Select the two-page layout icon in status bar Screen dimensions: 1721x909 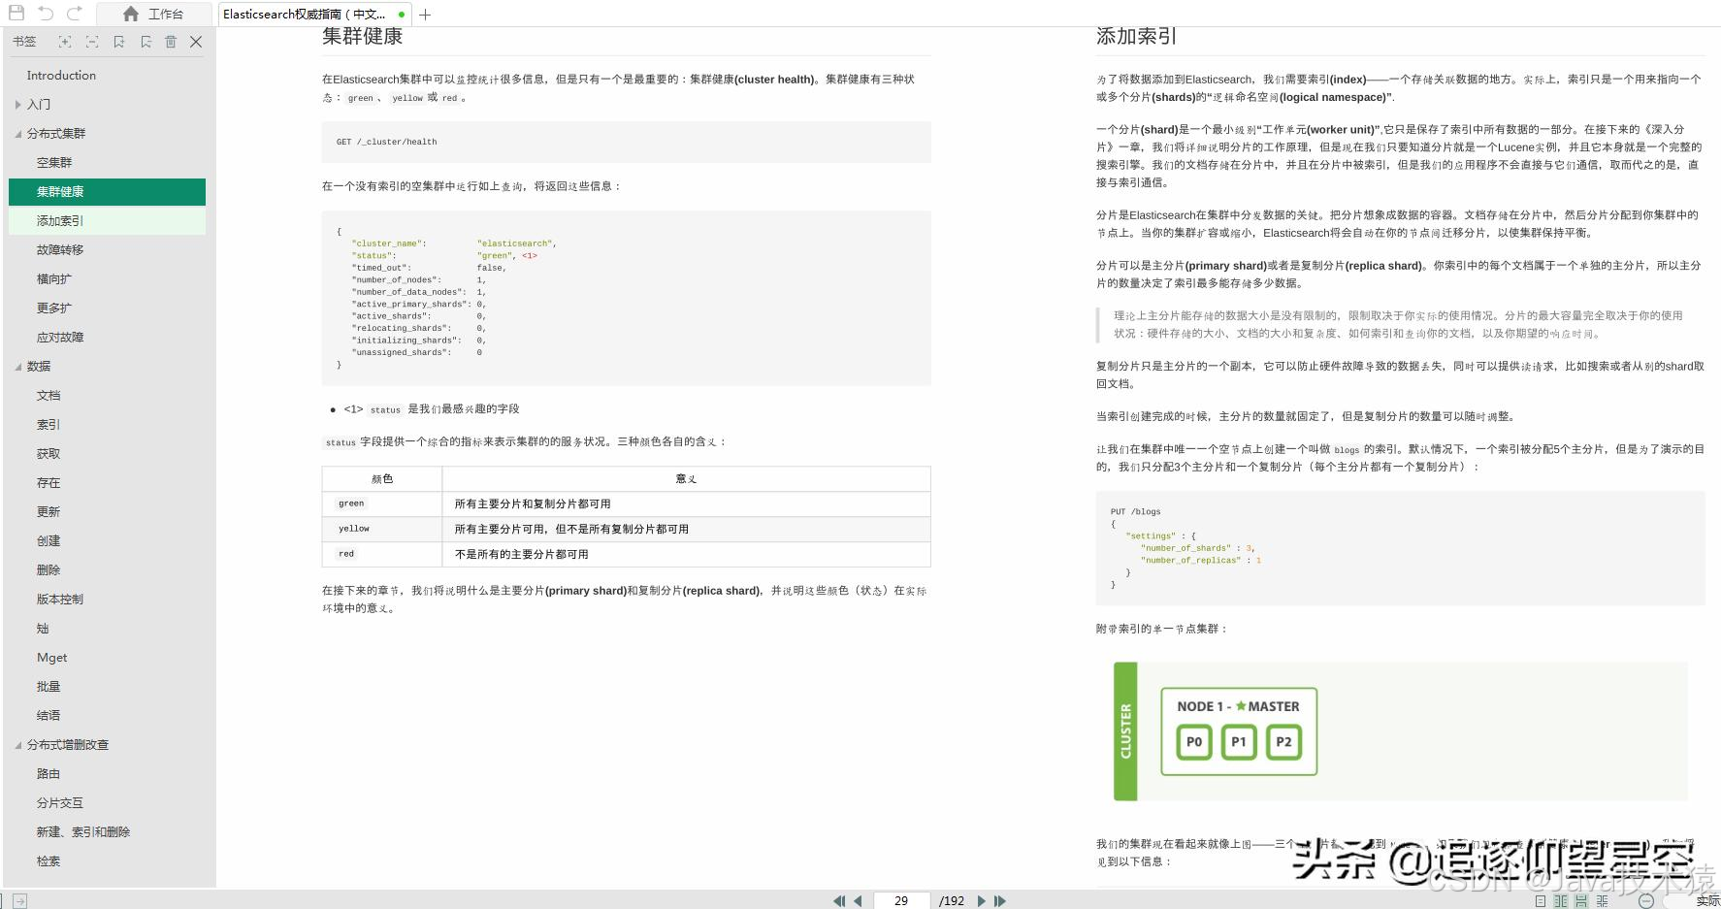(x=1559, y=901)
